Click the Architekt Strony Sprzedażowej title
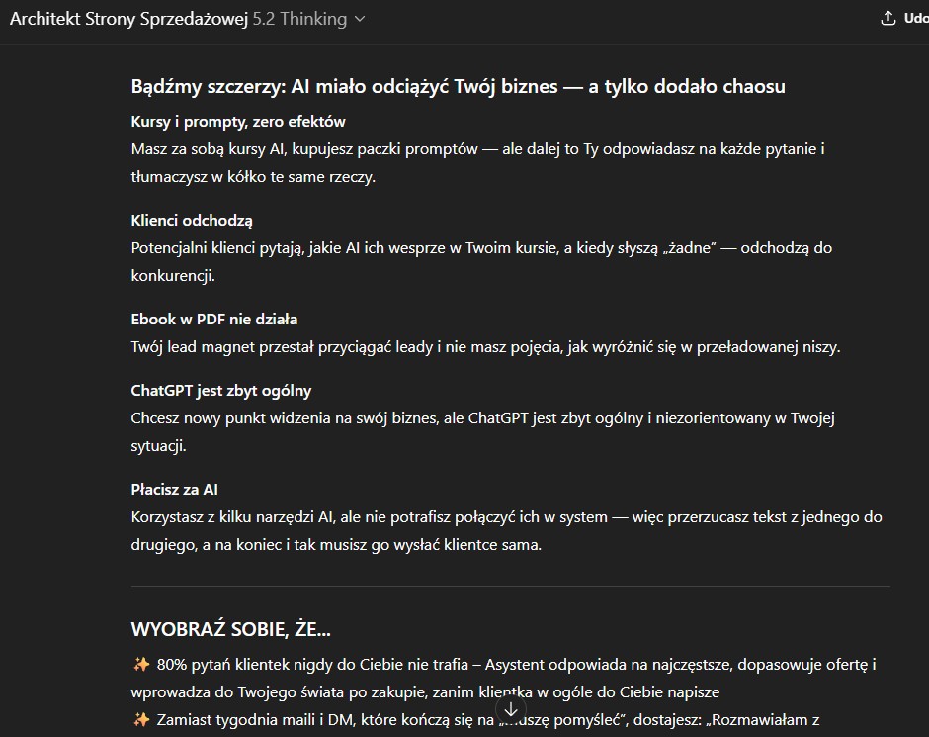Viewport: 929px width, 737px height. [x=128, y=19]
